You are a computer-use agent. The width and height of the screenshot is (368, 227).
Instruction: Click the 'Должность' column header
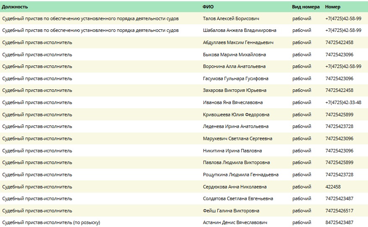[x=15, y=7]
